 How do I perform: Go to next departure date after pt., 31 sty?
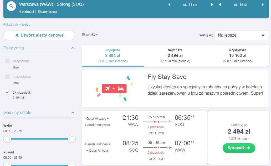[212, 5]
